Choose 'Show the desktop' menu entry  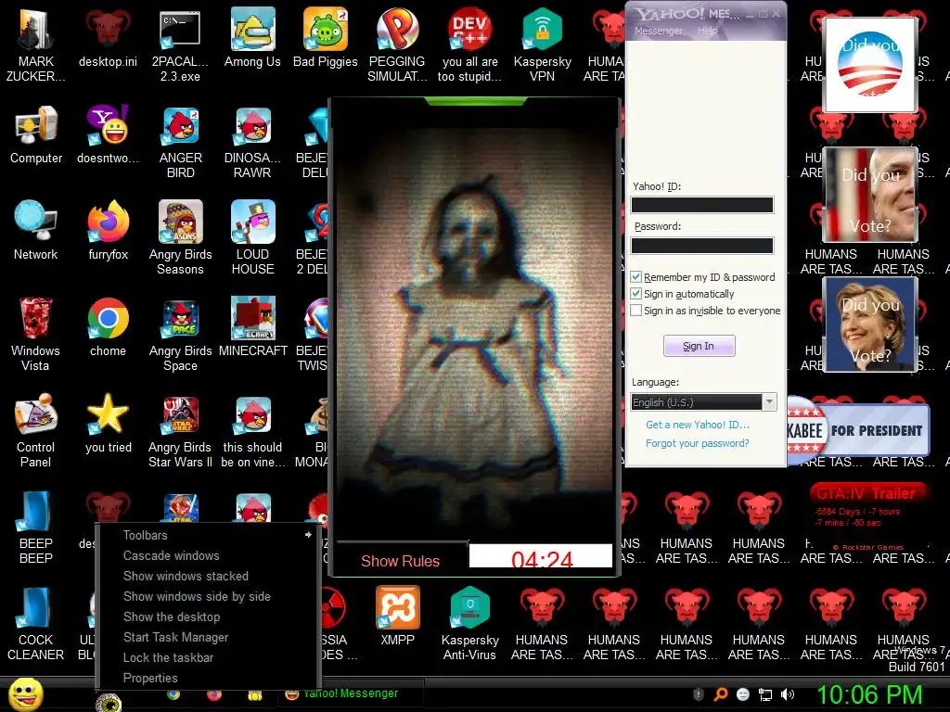(x=208, y=617)
